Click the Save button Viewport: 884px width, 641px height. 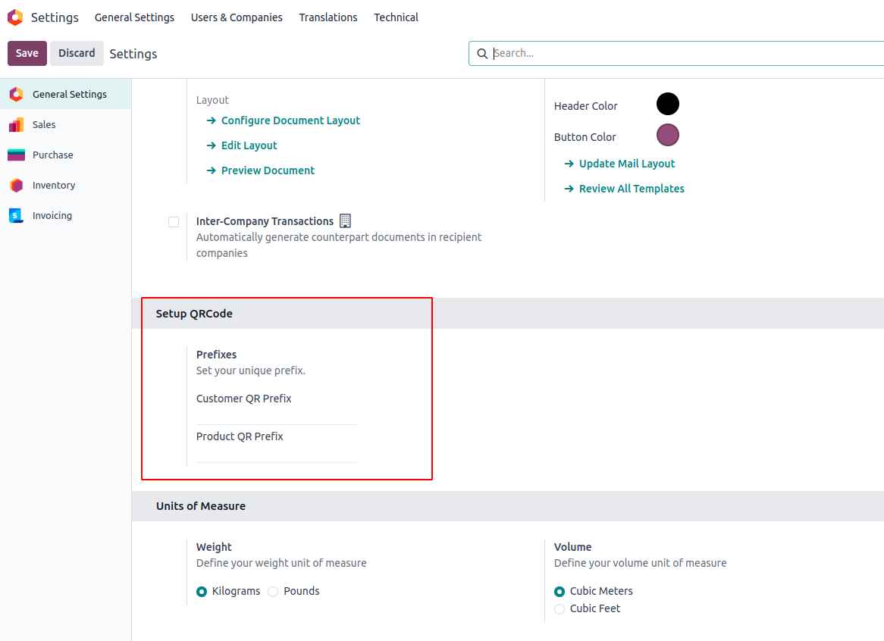(x=27, y=53)
